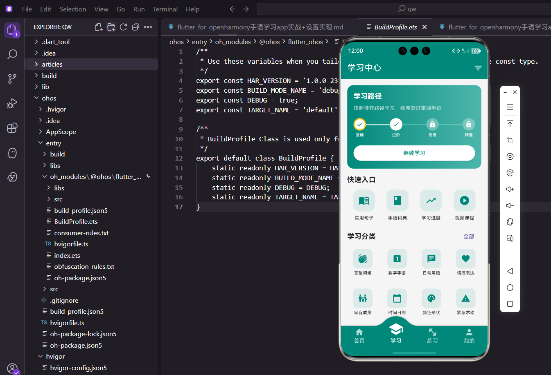
Task: Open the Extensions view
Action: (x=12, y=128)
